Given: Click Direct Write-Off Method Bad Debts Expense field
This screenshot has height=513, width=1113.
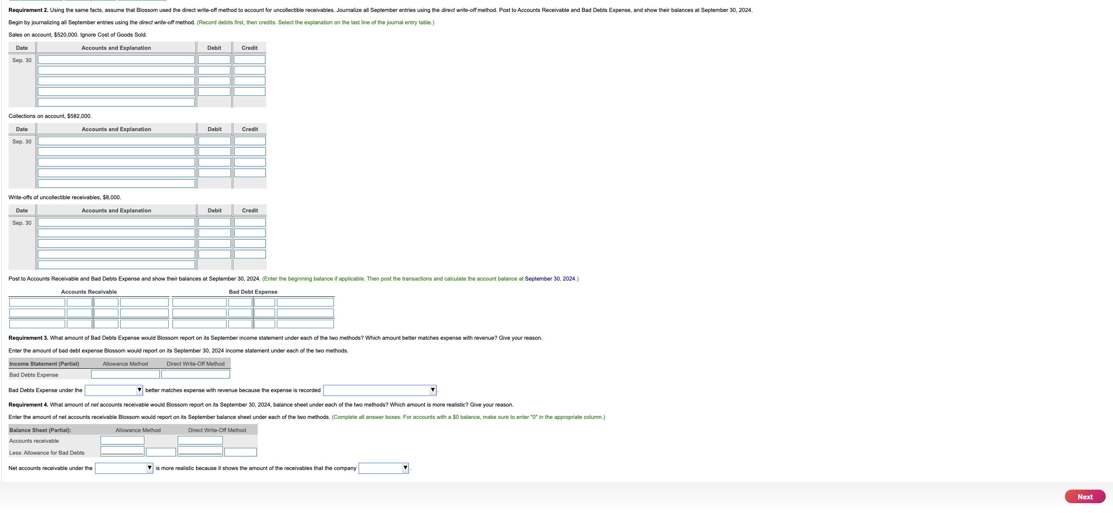Looking at the screenshot, I should (x=195, y=374).
